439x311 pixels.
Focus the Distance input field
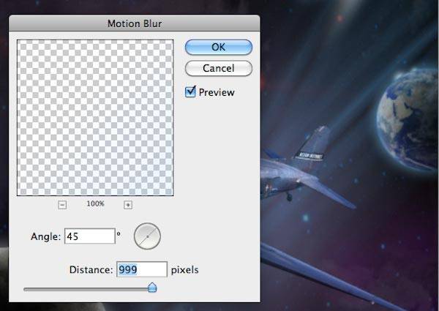point(141,270)
